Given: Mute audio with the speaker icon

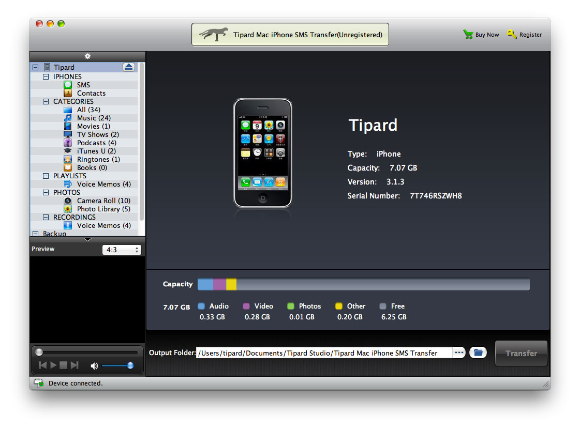Looking at the screenshot, I should coord(94,366).
